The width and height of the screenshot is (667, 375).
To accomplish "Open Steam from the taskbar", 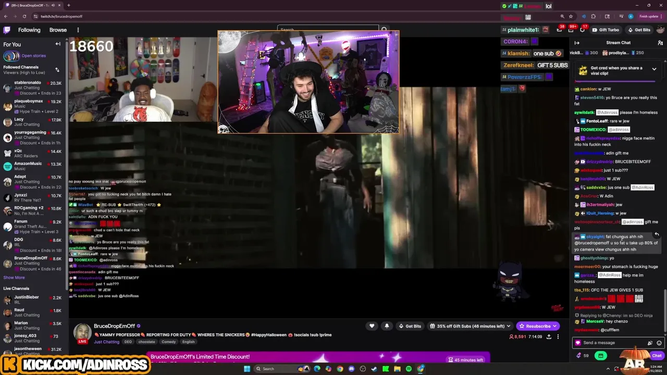I will click(x=374, y=369).
